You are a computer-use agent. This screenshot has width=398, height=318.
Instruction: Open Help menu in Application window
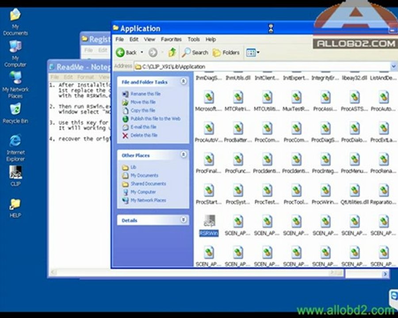[210, 39]
